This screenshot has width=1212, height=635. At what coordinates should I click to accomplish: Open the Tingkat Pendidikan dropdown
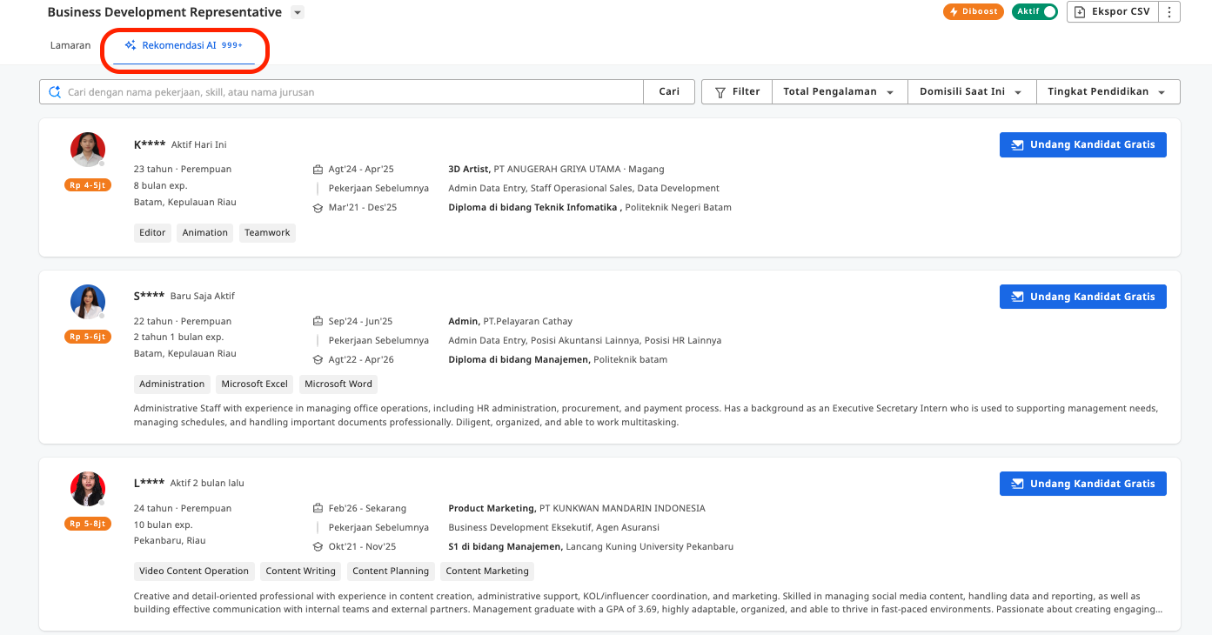pyautogui.click(x=1107, y=92)
